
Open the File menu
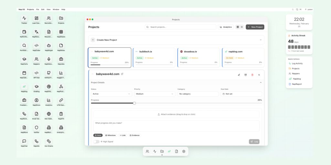point(37,9)
